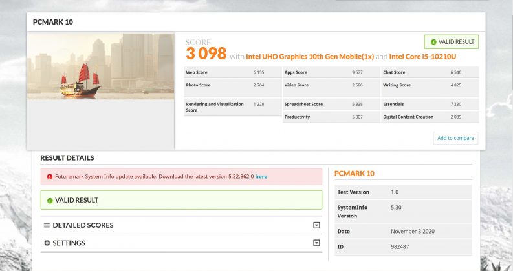Click the PCMARK 10 heading in the details panel
The height and width of the screenshot is (271, 513).
[353, 174]
